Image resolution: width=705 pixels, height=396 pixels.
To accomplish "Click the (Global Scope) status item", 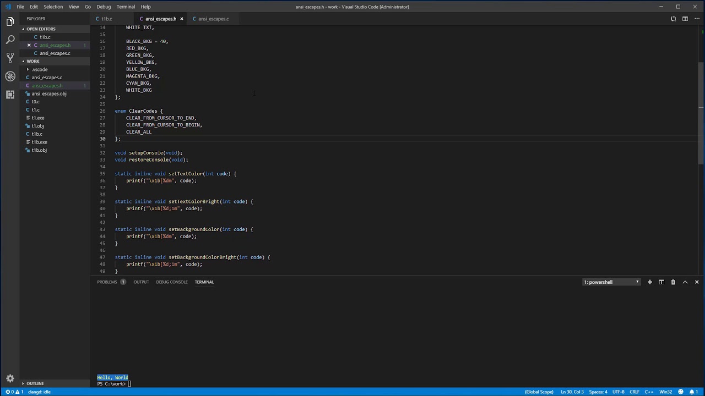I will click(x=539, y=392).
